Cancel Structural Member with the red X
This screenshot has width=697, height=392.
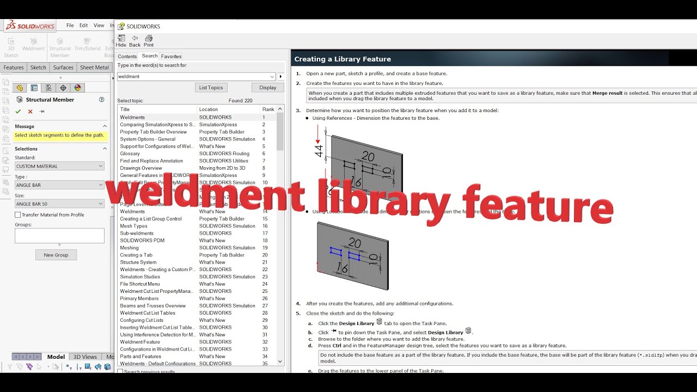click(x=30, y=112)
